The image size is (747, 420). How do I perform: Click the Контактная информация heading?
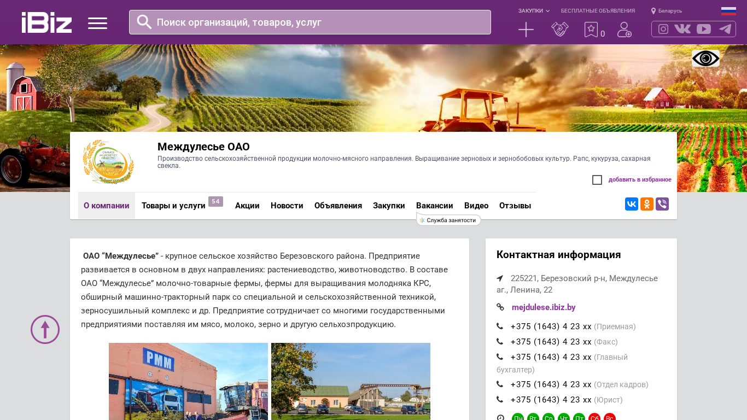point(558,255)
